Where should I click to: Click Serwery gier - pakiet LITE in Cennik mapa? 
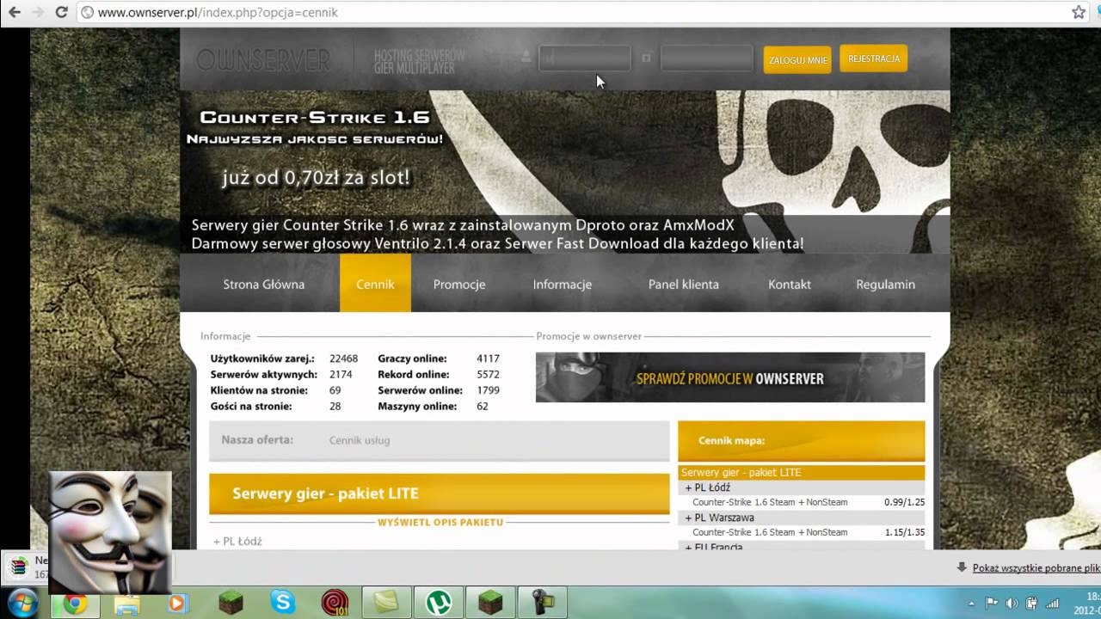(802, 473)
